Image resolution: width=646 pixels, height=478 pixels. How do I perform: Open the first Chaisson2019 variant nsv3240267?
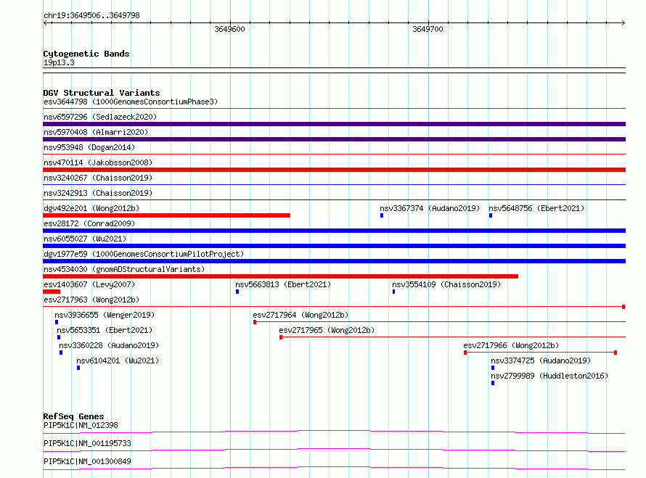click(98, 178)
